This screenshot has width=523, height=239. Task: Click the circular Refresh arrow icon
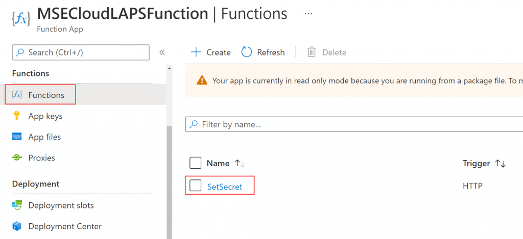tap(247, 52)
